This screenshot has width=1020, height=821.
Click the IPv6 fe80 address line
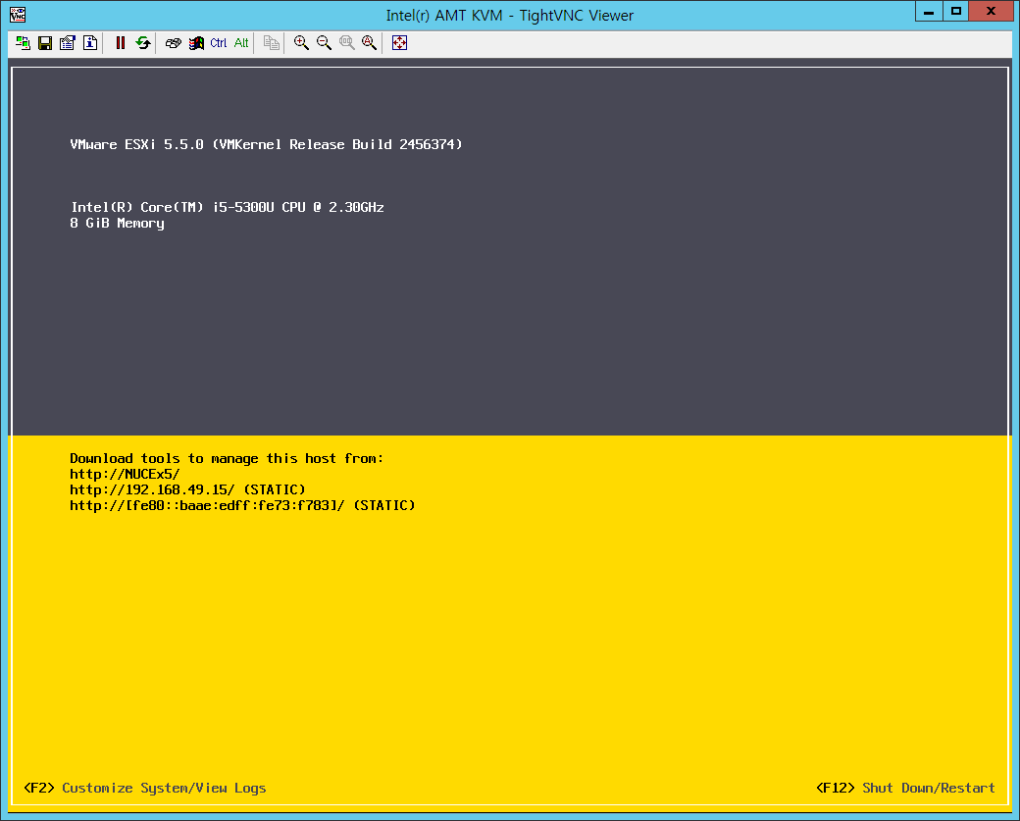click(x=242, y=505)
